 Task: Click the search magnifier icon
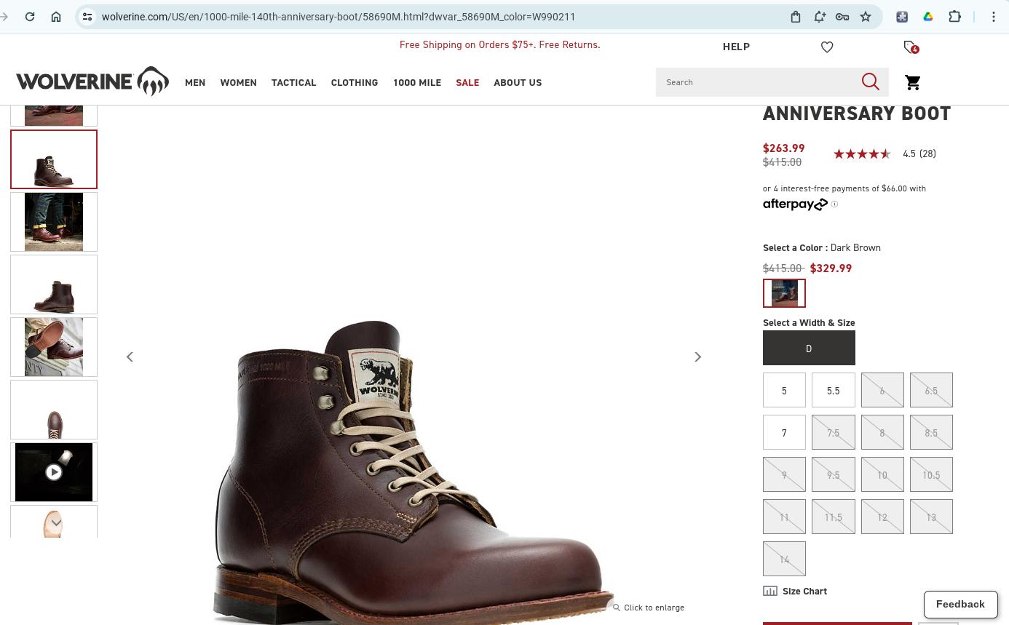(x=871, y=81)
